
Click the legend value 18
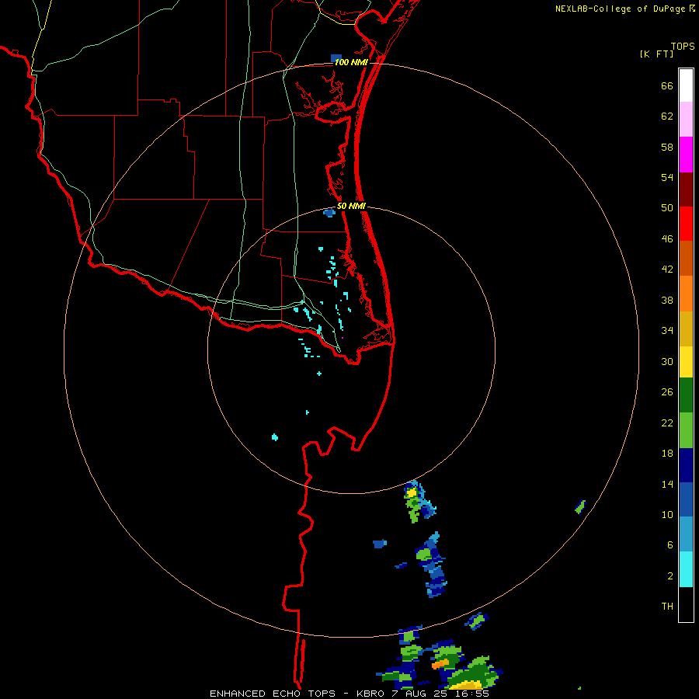pyautogui.click(x=667, y=454)
